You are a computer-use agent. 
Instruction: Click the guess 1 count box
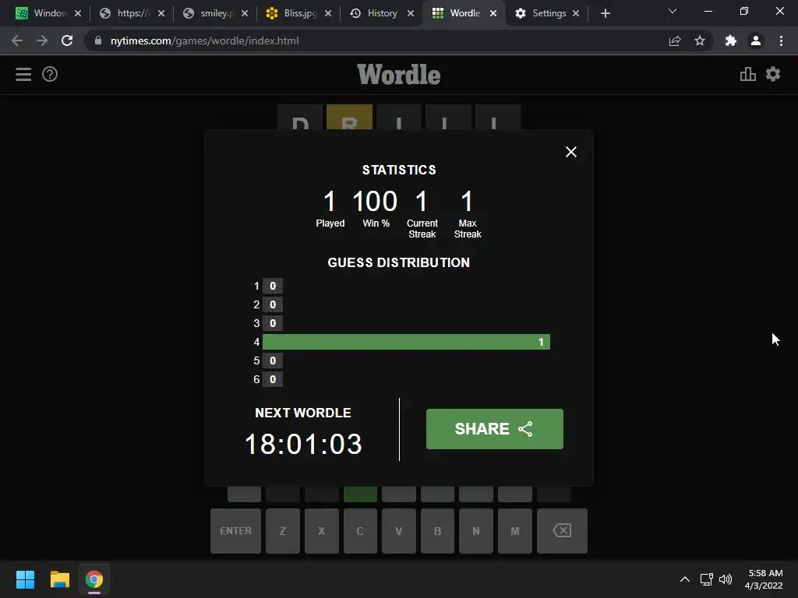coord(273,286)
